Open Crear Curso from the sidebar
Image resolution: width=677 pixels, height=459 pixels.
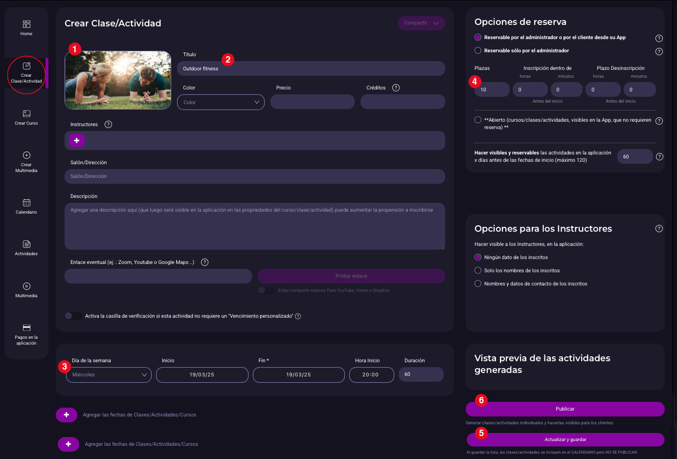pyautogui.click(x=26, y=117)
